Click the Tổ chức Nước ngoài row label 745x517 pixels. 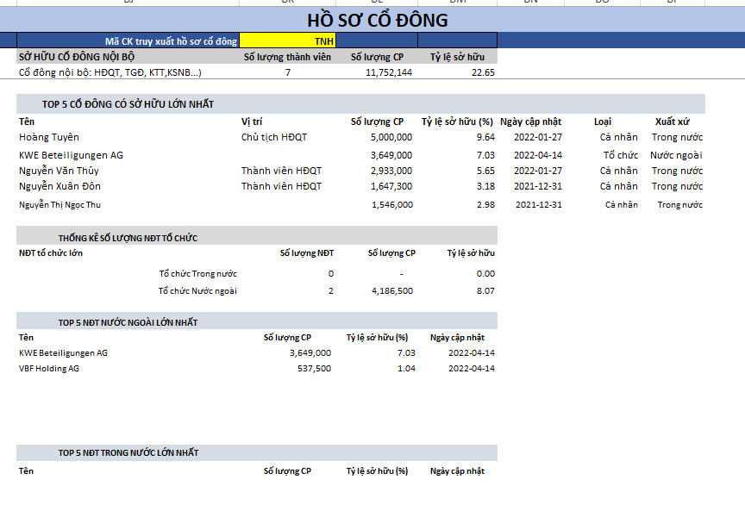click(x=197, y=291)
